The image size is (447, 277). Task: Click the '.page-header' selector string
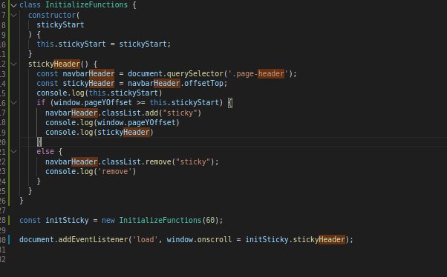[258, 73]
